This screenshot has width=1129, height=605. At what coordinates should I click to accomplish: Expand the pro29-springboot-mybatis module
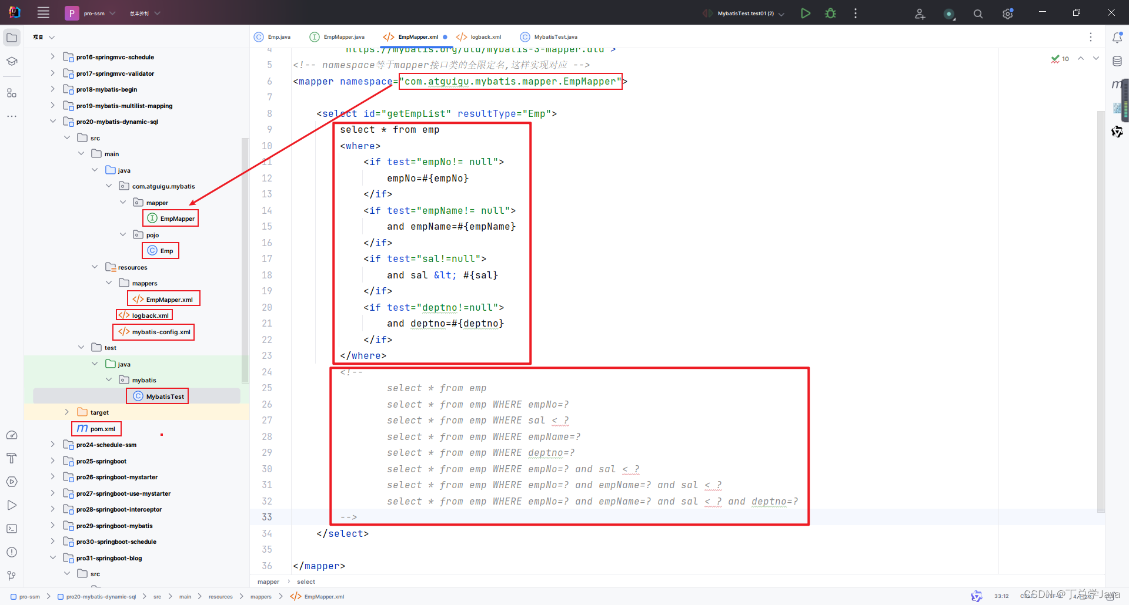click(53, 526)
